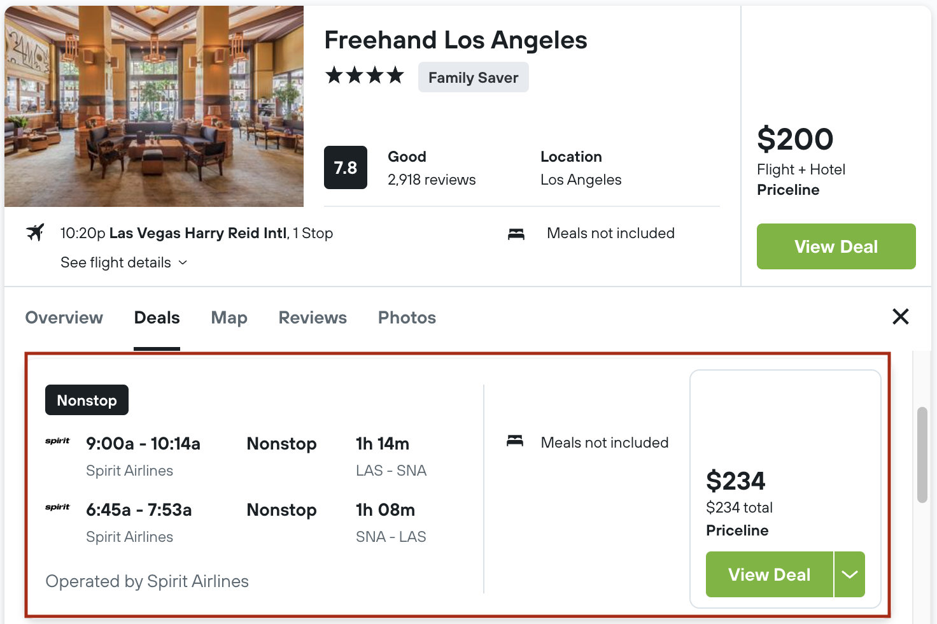Click the 7.8 rating score badge
Screen dimensions: 937x624
click(346, 167)
